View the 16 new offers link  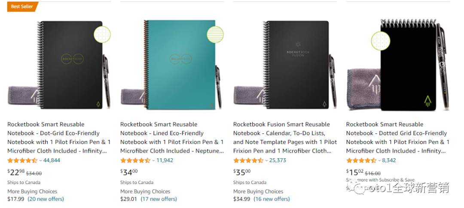[x=272, y=199]
